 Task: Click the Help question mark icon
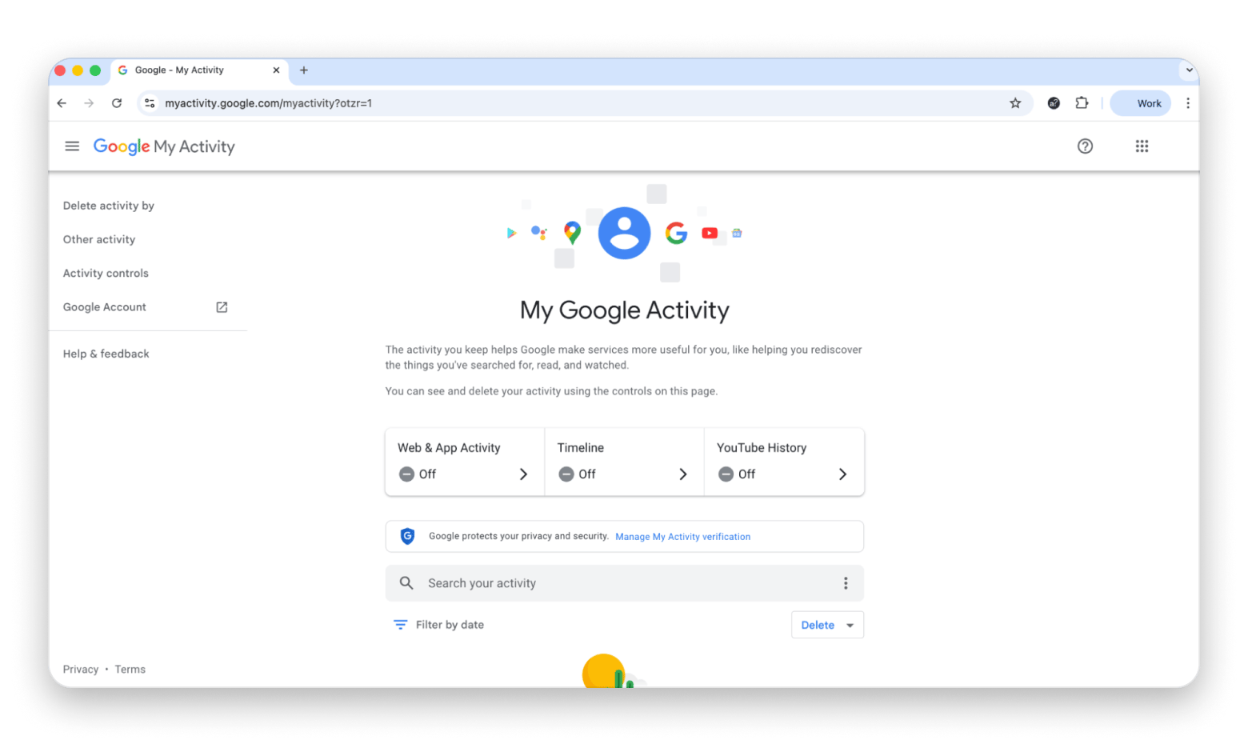coord(1085,146)
